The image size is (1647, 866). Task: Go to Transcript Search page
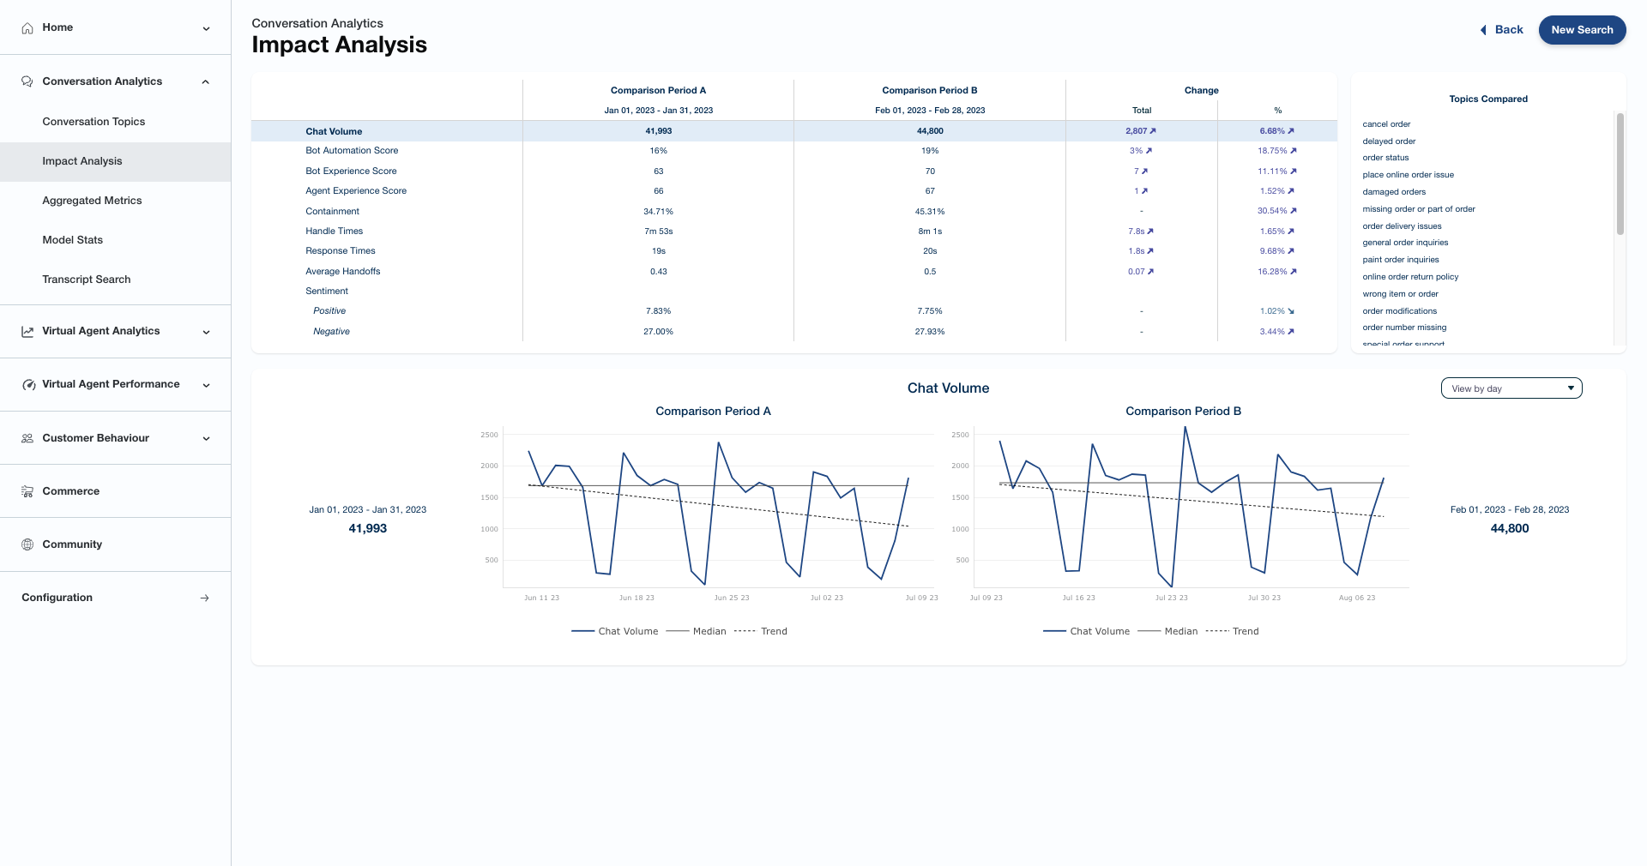coord(87,280)
